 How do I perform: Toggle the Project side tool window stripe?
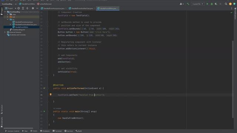pos(1,11)
